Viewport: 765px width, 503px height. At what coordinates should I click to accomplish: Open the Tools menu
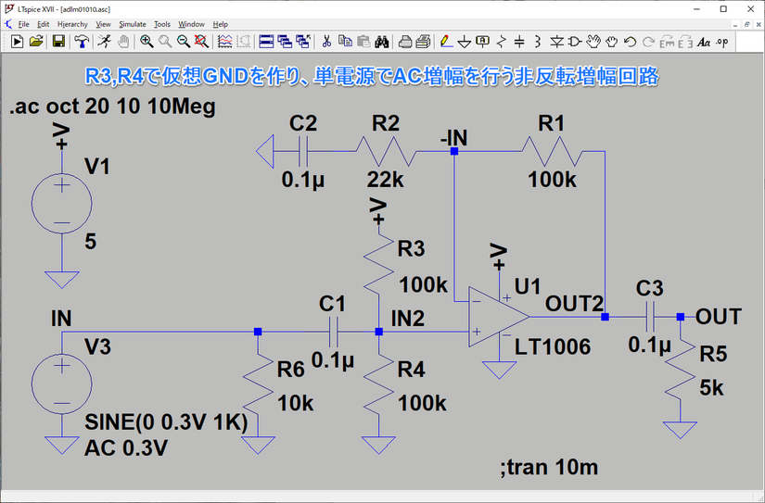[162, 24]
